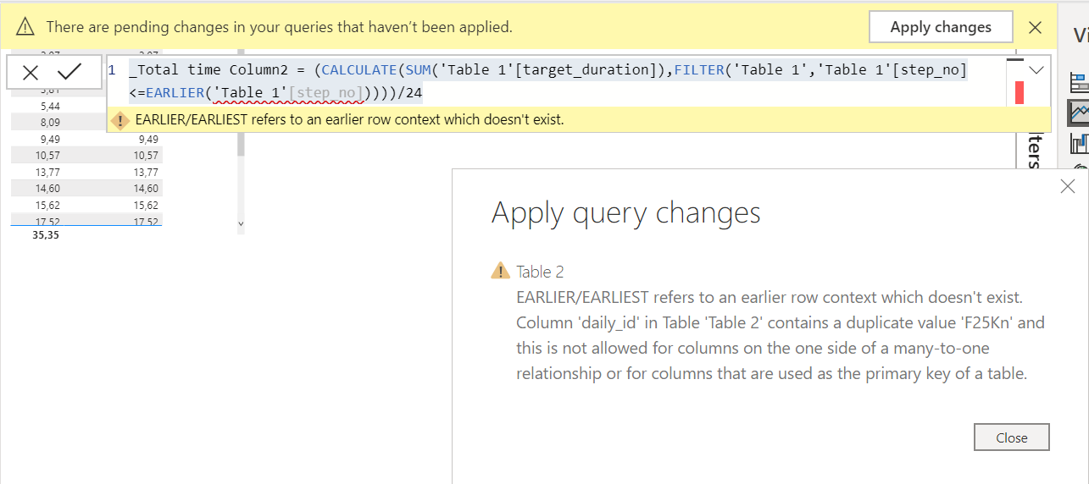Select the 8,09 cell in the table
The height and width of the screenshot is (484, 1089).
tap(49, 123)
